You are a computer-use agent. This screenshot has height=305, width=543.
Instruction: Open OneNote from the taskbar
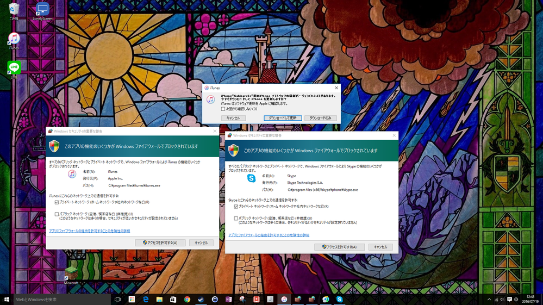[x=228, y=299]
